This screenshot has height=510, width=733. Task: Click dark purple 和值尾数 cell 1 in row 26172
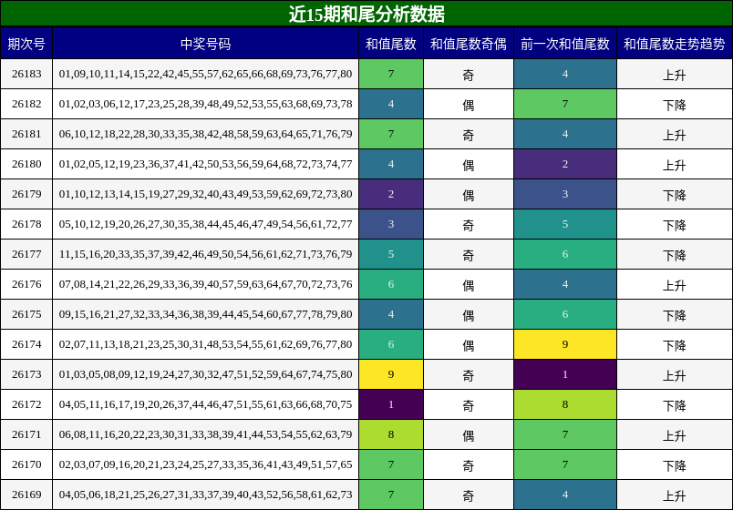coord(391,404)
